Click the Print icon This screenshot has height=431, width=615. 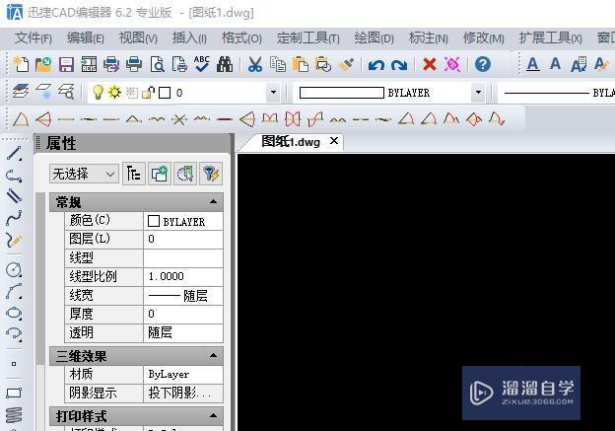[x=134, y=64]
